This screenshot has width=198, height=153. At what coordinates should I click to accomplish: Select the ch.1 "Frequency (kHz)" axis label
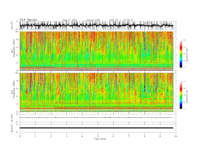(14, 48)
